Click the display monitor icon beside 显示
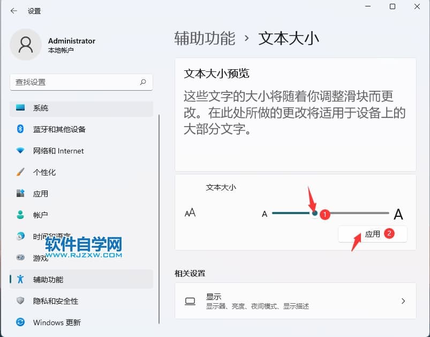This screenshot has height=337, width=430. click(190, 301)
